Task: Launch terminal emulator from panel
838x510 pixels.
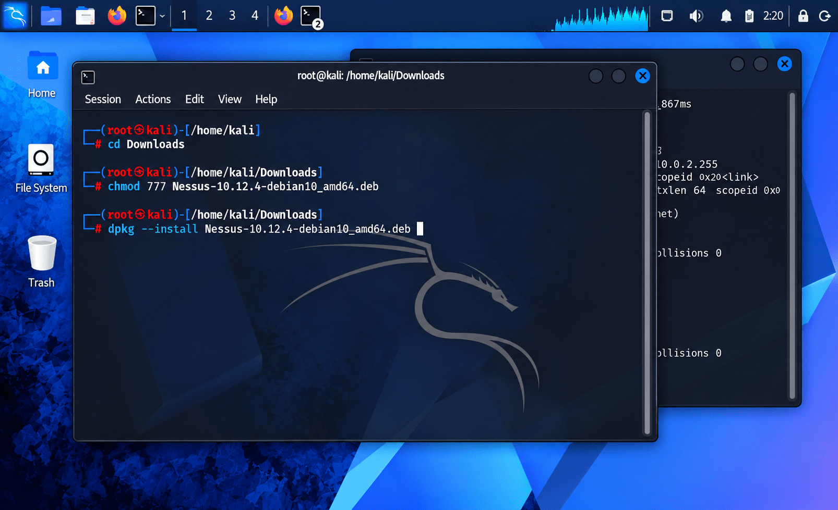Action: click(x=146, y=16)
